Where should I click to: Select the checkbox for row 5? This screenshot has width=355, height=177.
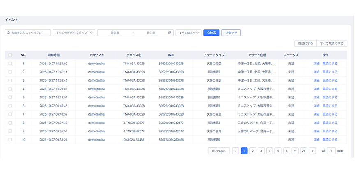(x=10, y=98)
